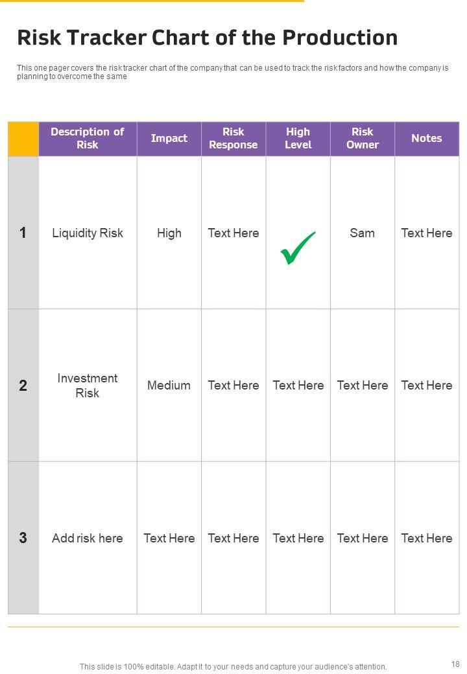The image size is (467, 674).
Task: Select row number 2 cell
Action: click(x=23, y=386)
